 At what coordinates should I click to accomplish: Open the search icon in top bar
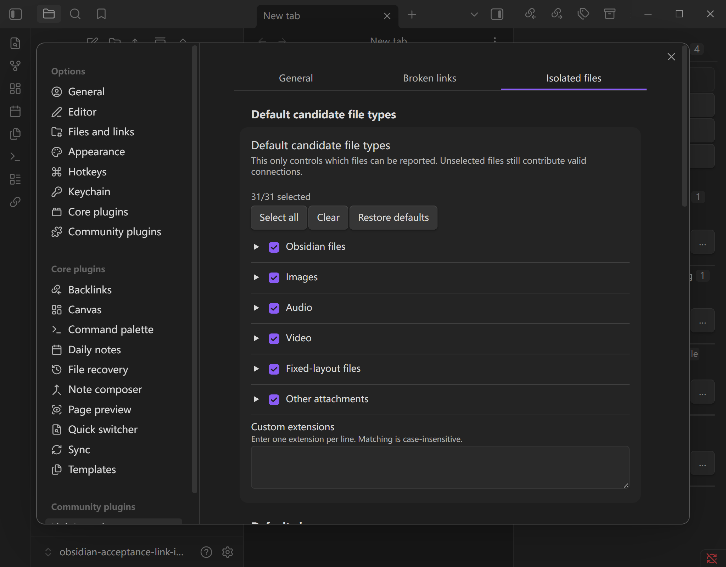[x=75, y=14]
